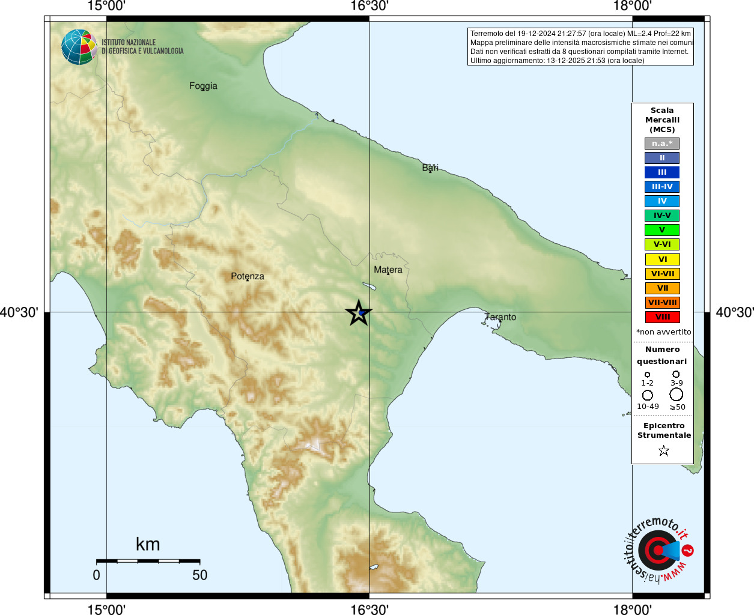Click the km scale bar
This screenshot has height=615, width=754.
(x=148, y=561)
